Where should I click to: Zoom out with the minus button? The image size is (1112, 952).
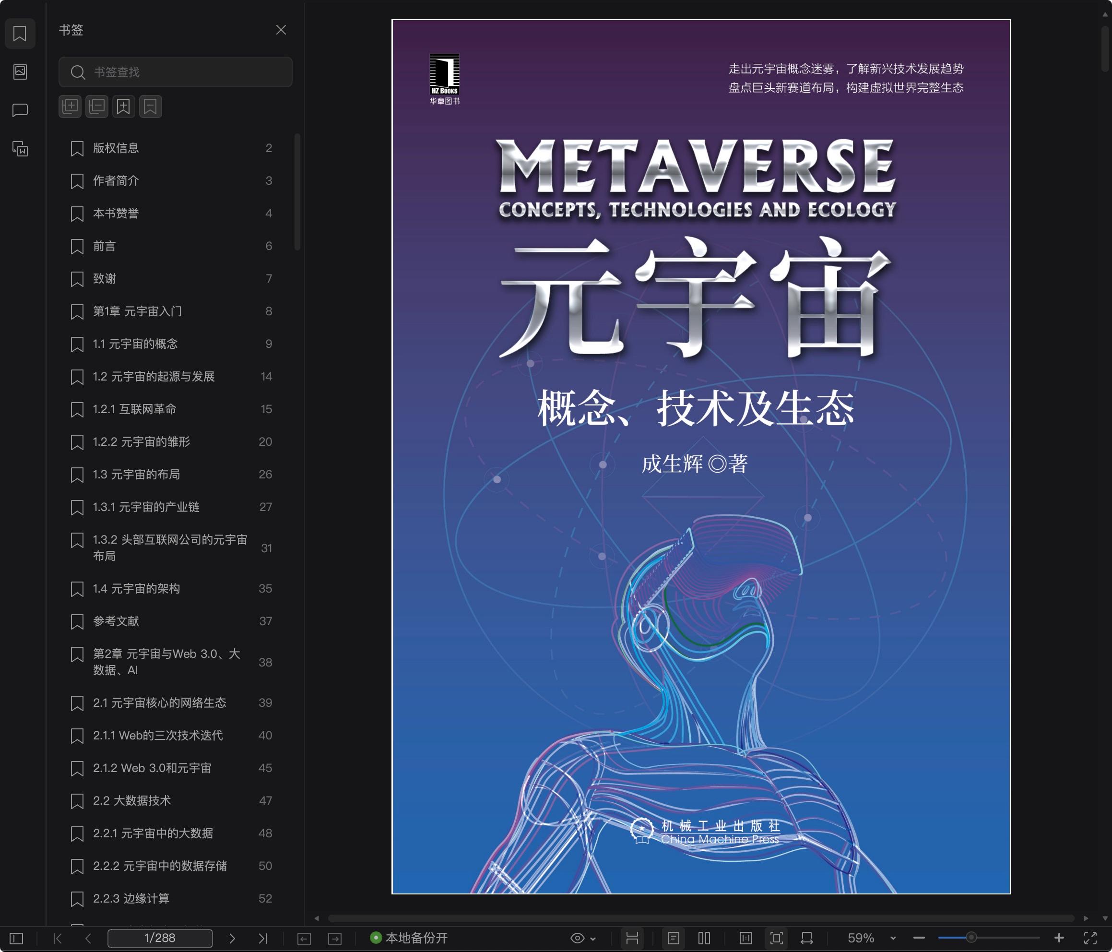coord(919,938)
